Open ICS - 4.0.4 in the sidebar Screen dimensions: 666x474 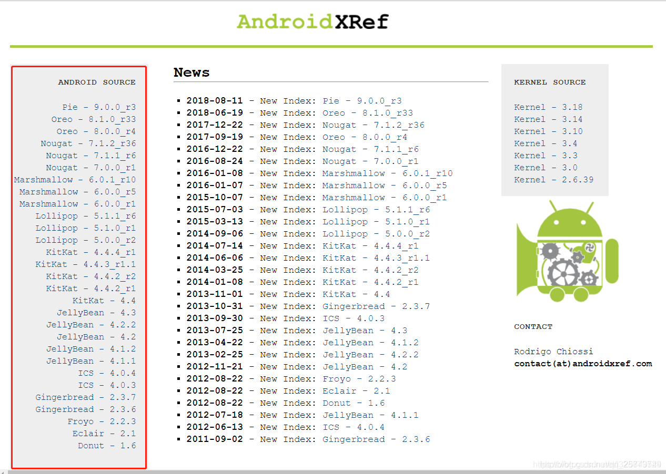(x=107, y=373)
